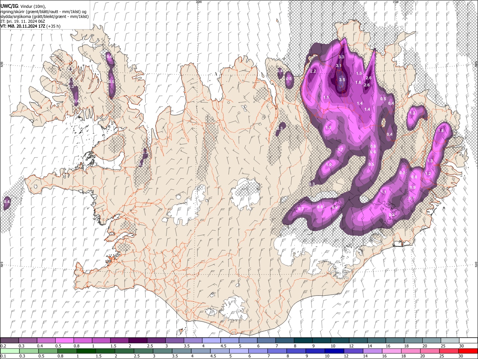
Task: Click the 3.5 snowfall maximum value
Action: point(342,80)
